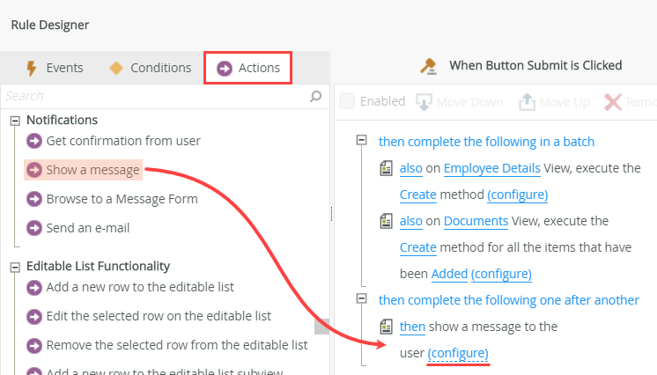Select the Actions tab
Image resolution: width=657 pixels, height=375 pixels.
(x=248, y=68)
